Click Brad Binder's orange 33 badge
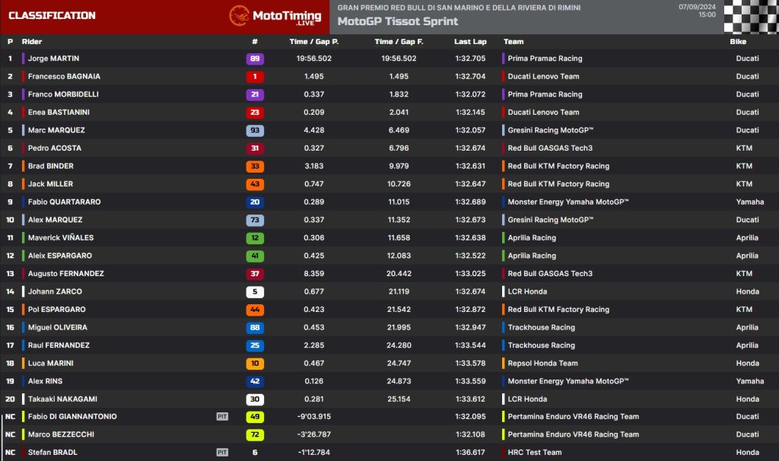Screen dimensions: 779x461 [255, 166]
